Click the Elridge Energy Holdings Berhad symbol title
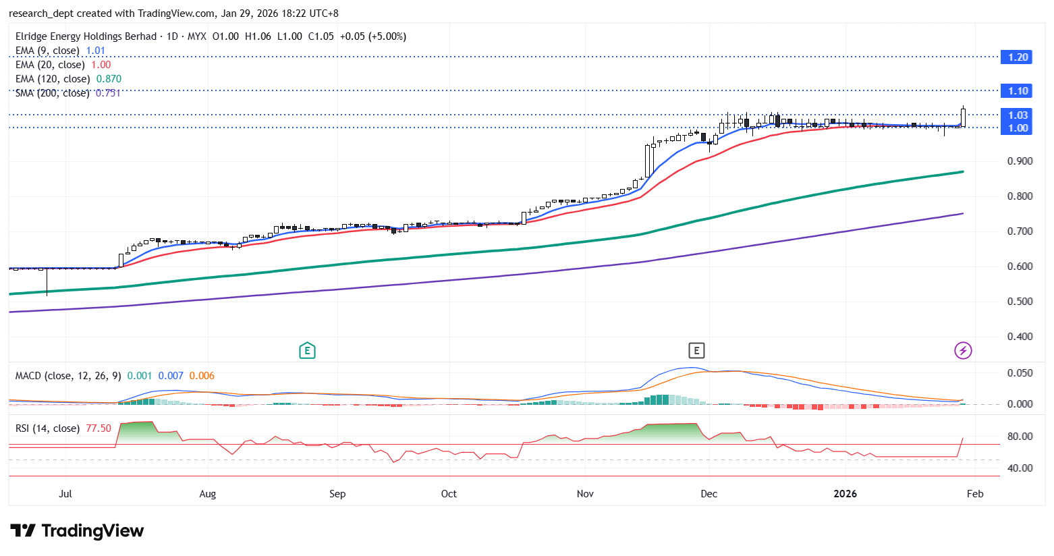This screenshot has height=556, width=1054. [x=86, y=36]
